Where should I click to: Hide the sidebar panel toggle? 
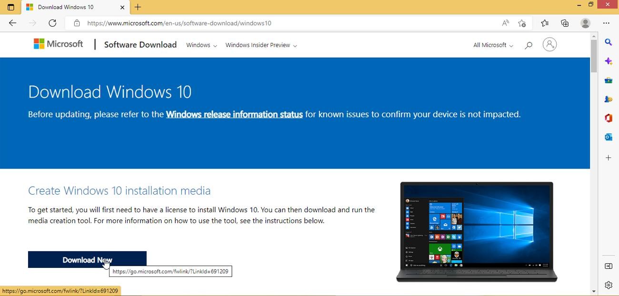pyautogui.click(x=609, y=266)
